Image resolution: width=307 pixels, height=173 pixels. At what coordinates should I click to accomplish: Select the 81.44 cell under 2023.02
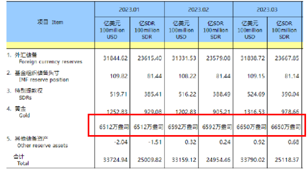tap(223, 76)
